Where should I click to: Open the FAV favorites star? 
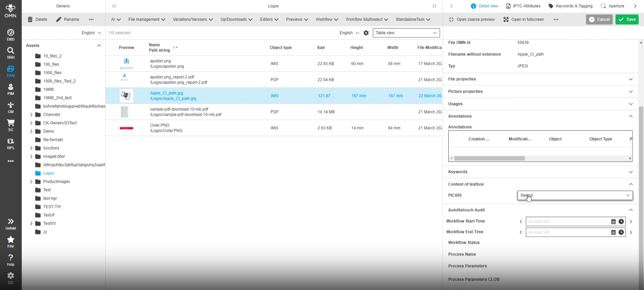pos(10,242)
